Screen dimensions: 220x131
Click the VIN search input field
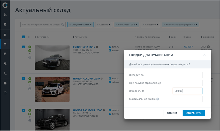[43, 25]
